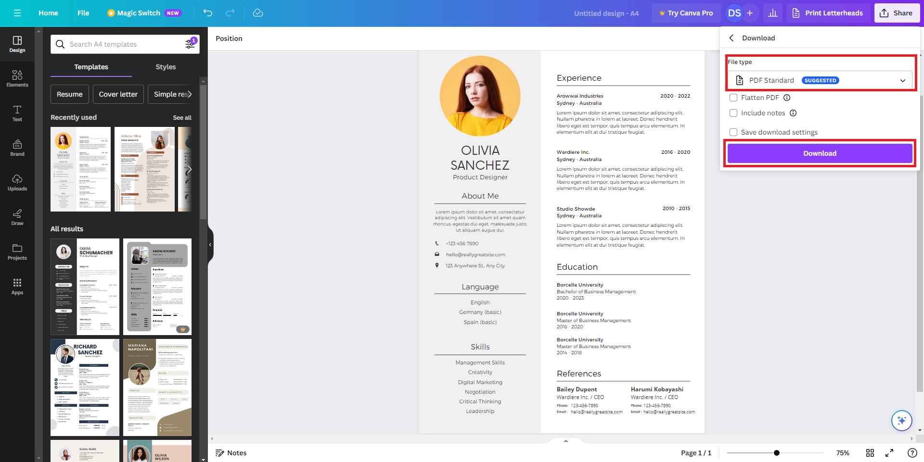Select the Experience heading on canvas
924x462 pixels.
coord(579,78)
